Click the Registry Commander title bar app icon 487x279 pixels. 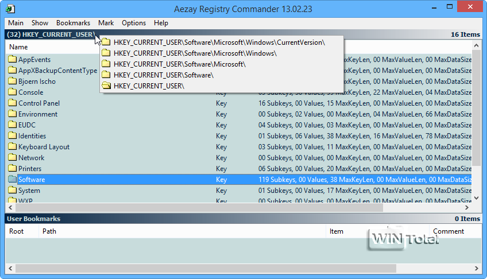tap(10, 9)
